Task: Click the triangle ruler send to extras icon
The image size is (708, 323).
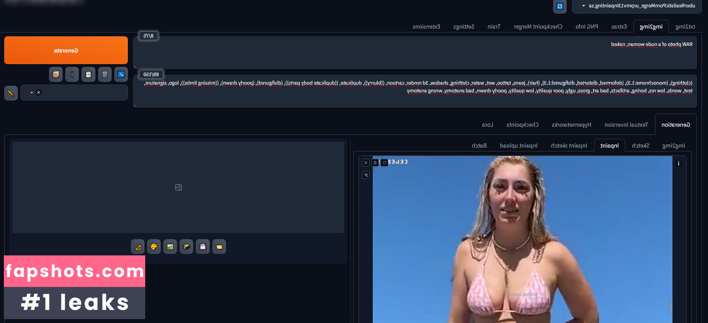Action: [138, 246]
